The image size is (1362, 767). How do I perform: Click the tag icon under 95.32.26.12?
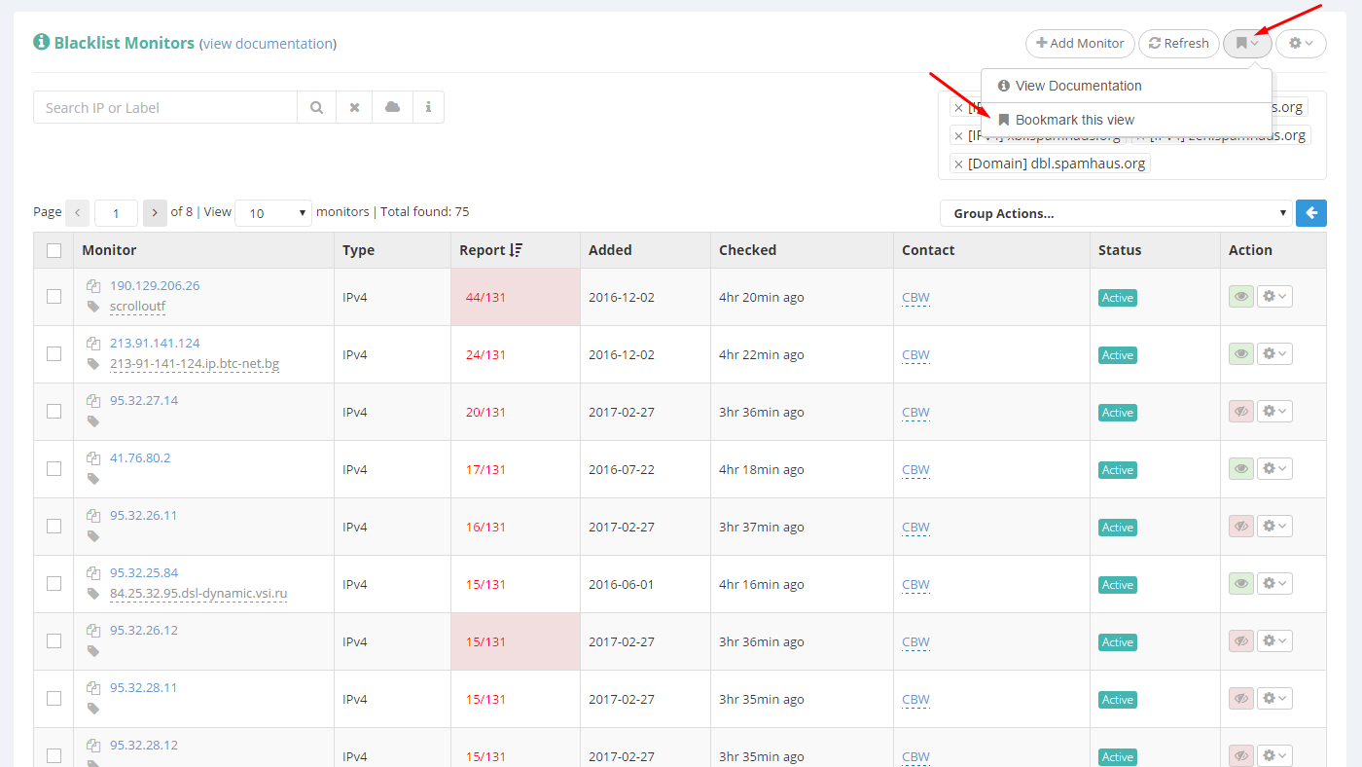[93, 651]
